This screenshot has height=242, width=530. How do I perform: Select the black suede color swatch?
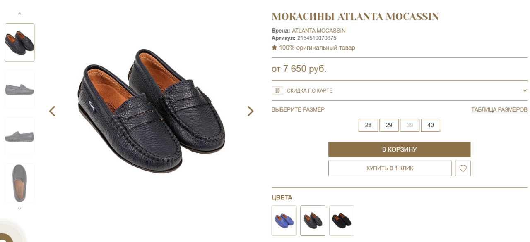click(342, 221)
